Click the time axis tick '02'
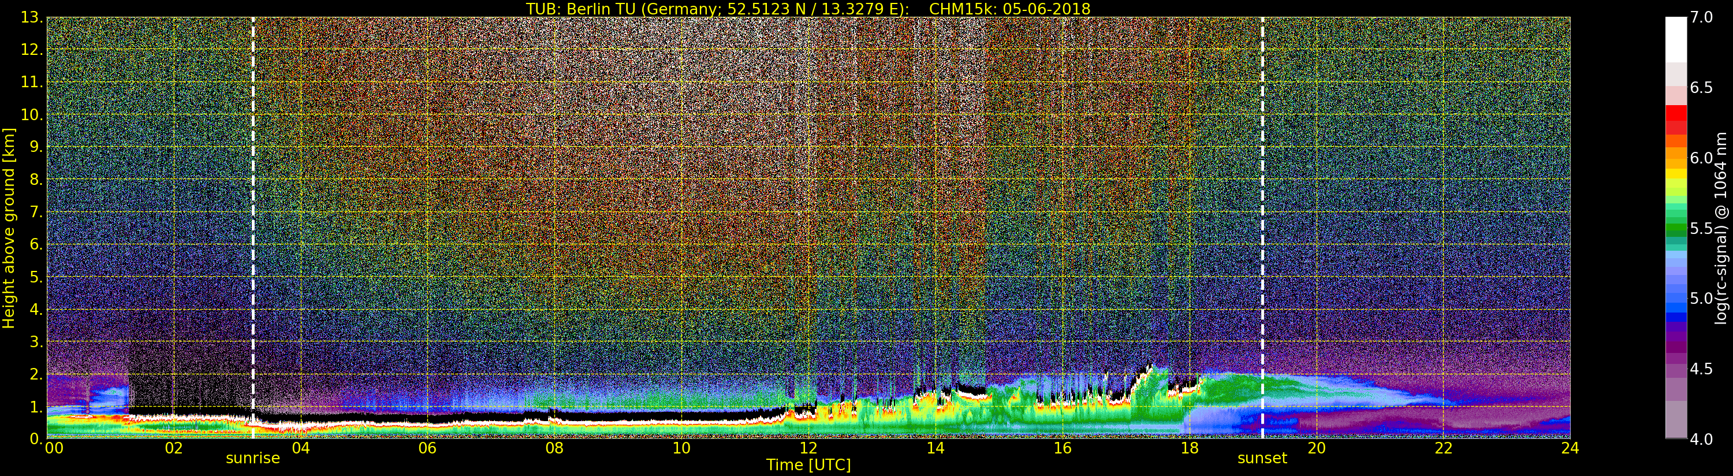This screenshot has height=476, width=1733. (x=174, y=448)
